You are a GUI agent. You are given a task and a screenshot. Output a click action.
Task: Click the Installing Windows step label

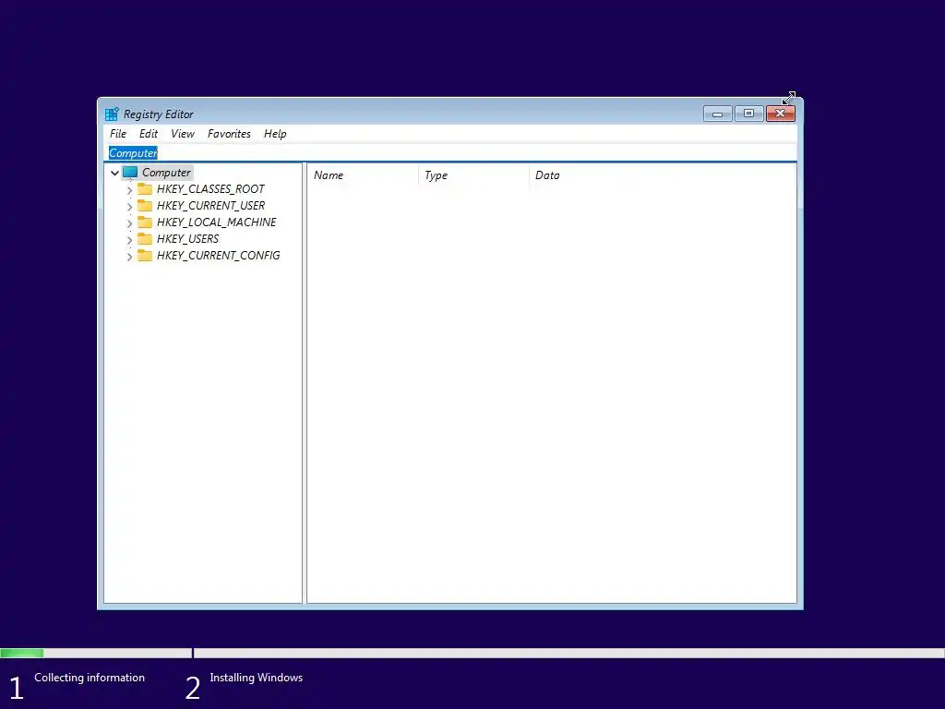(x=257, y=678)
